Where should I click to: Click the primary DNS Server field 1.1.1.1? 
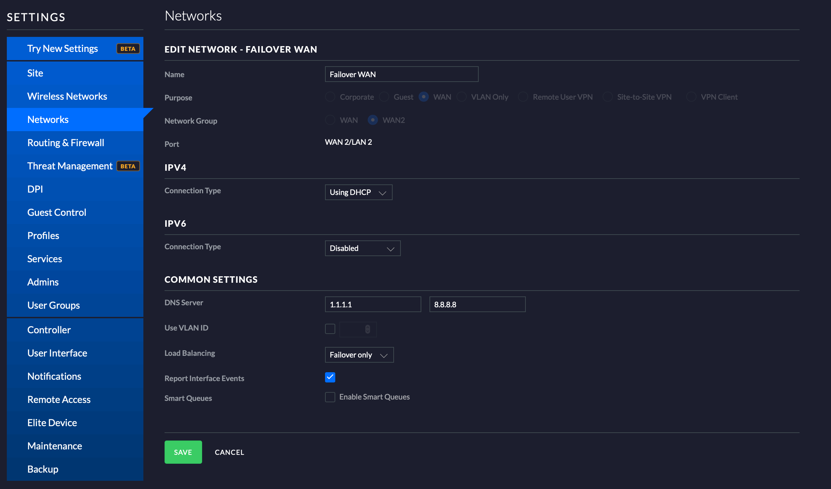coord(373,304)
